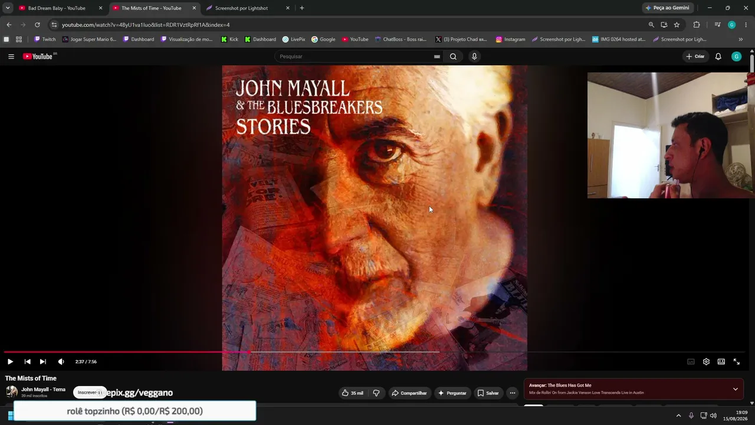Play the paused video
755x425 pixels.
10,362
